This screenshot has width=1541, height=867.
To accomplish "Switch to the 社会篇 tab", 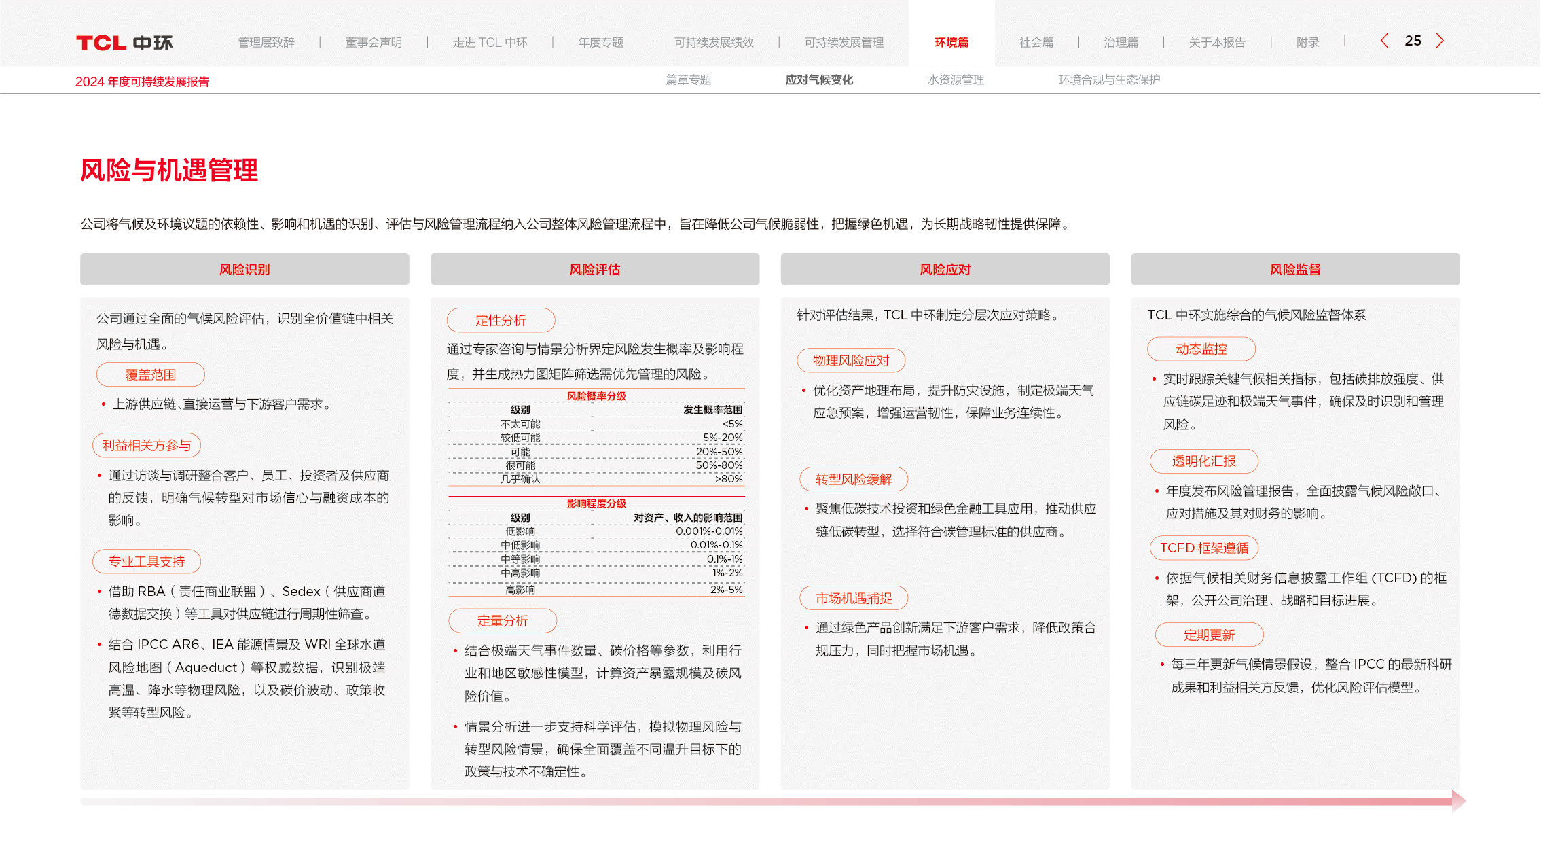I will coord(1036,42).
